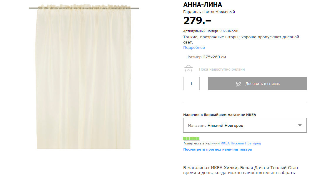Open Посмотреть прогноз наличия товара link
The width and height of the screenshot is (327, 175).
click(218, 149)
